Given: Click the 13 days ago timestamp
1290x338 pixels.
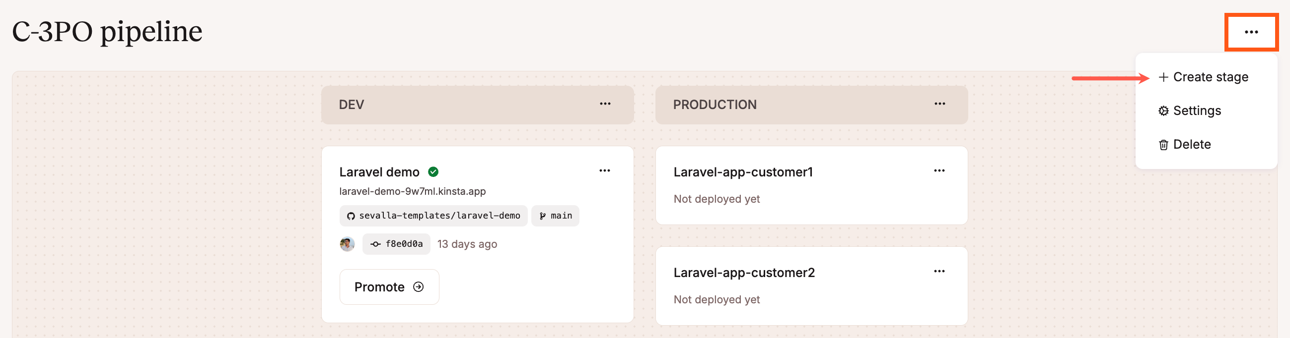Looking at the screenshot, I should pos(467,244).
